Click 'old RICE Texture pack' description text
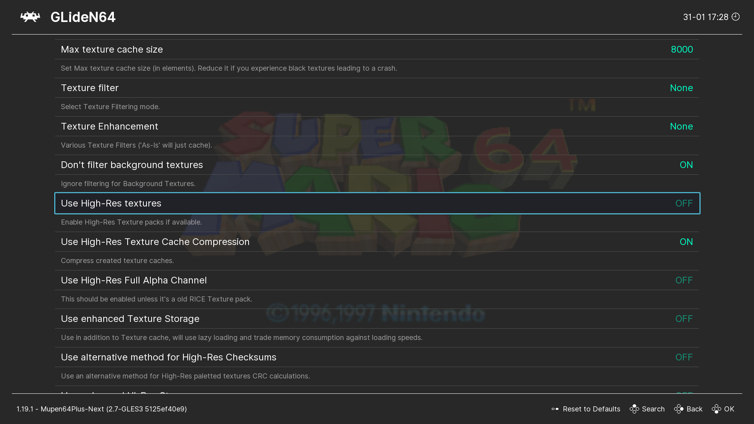Screen dimensions: 754x424 156,299
